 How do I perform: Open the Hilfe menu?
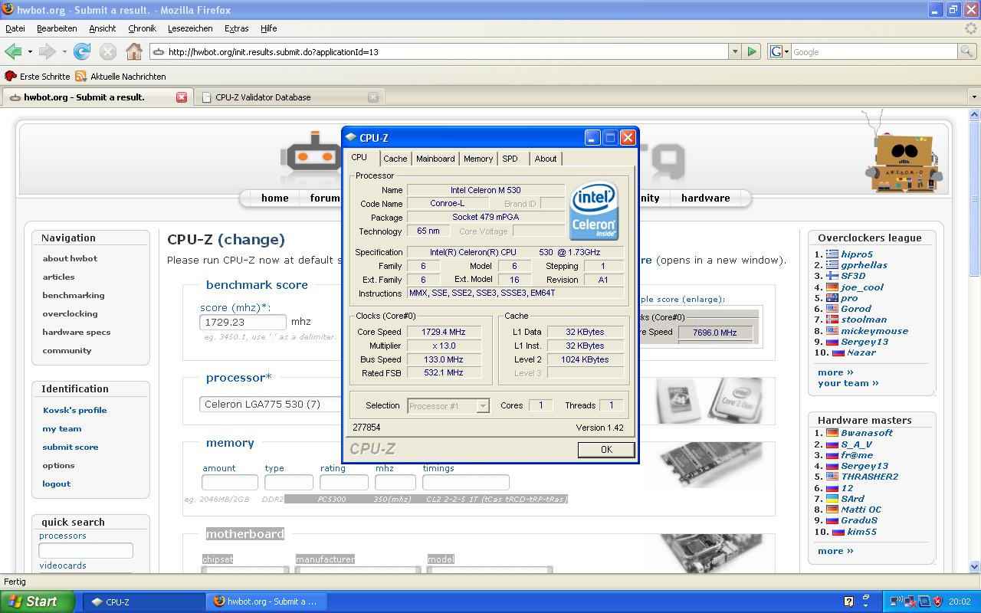pos(269,28)
